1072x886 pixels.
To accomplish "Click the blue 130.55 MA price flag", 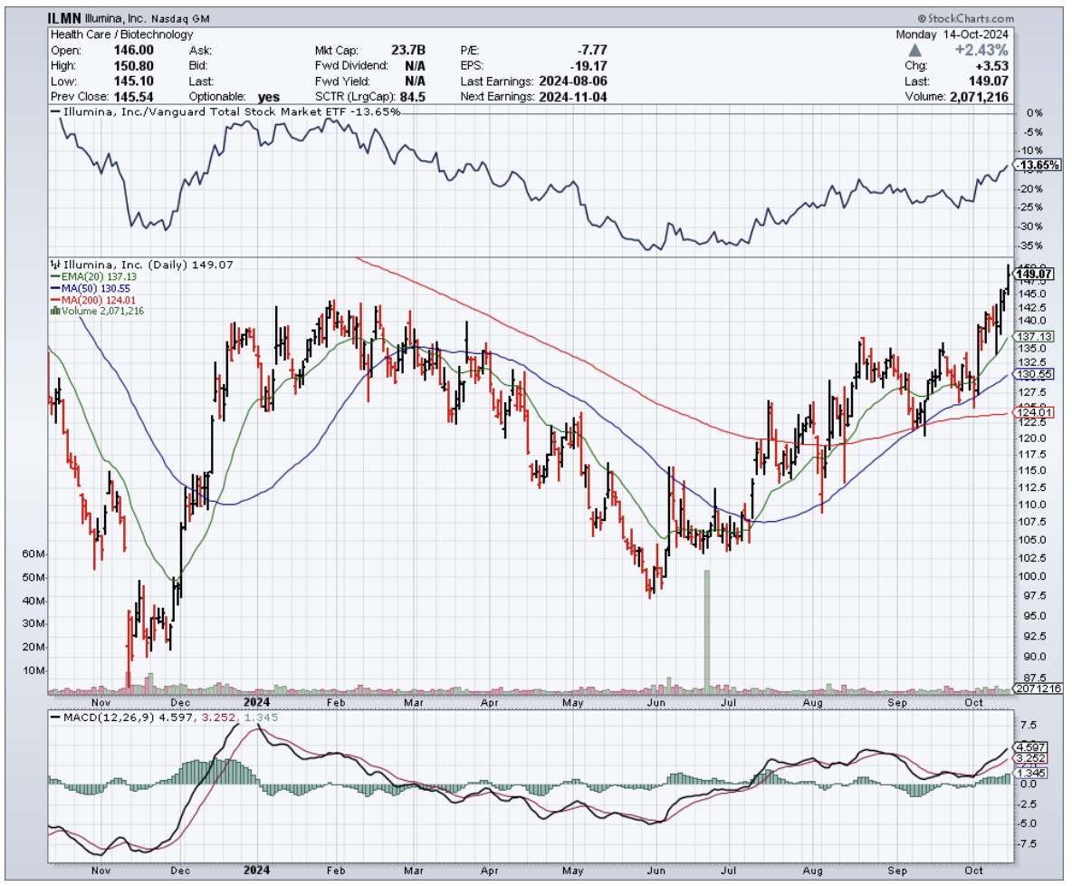I will 1035,373.
